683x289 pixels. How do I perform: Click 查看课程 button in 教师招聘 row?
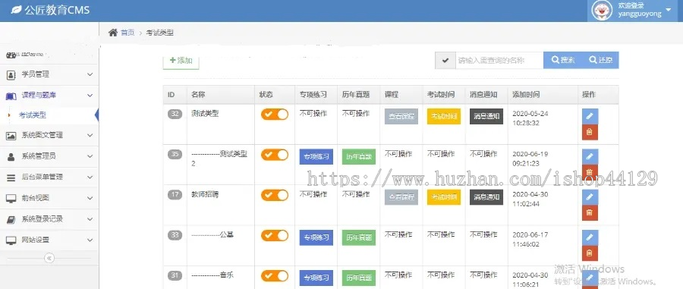401,197
